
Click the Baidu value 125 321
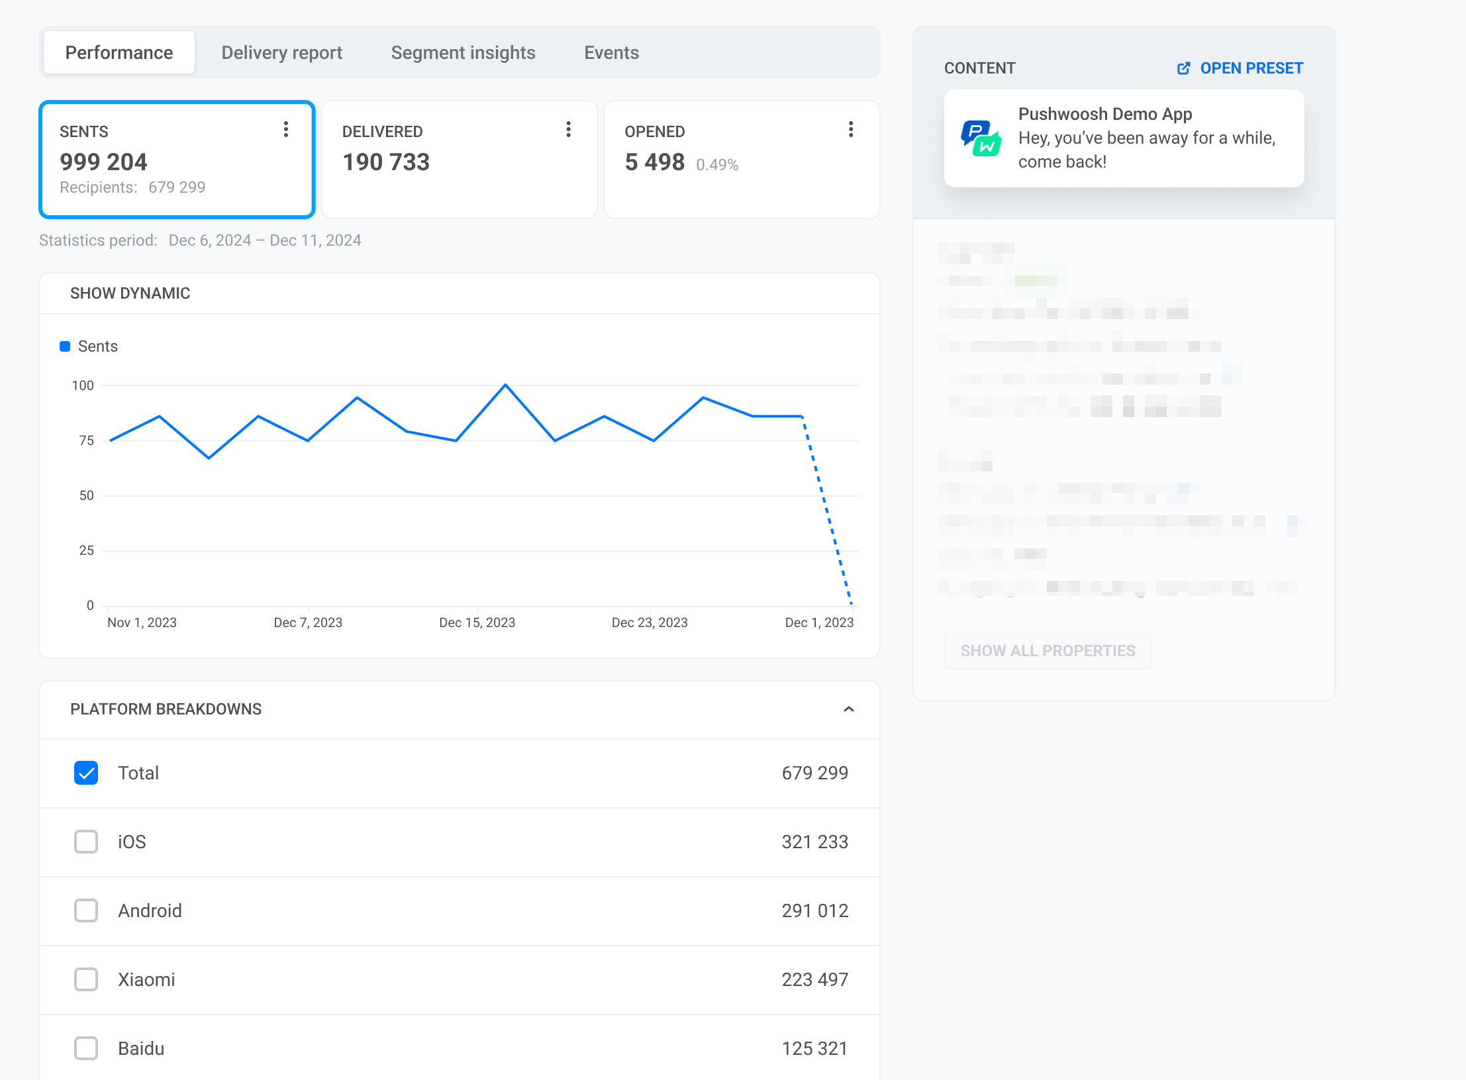[x=815, y=1048]
